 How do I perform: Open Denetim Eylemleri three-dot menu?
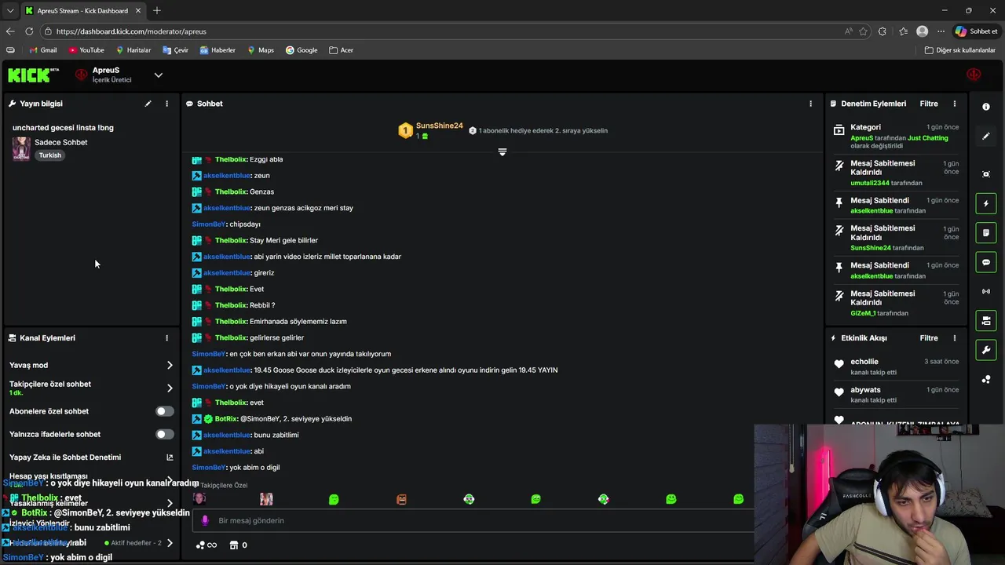tap(955, 104)
